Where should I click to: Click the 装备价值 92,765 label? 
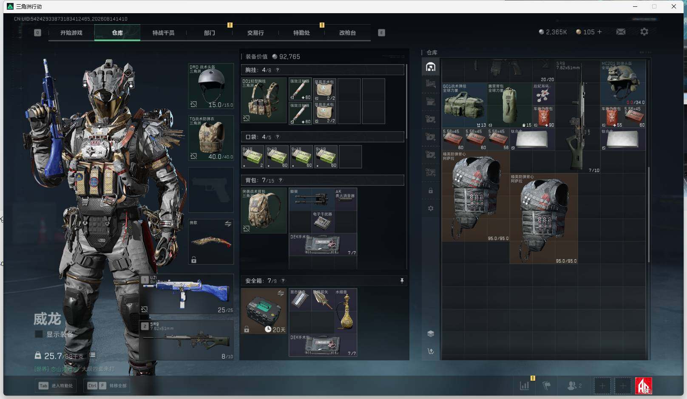pos(273,57)
